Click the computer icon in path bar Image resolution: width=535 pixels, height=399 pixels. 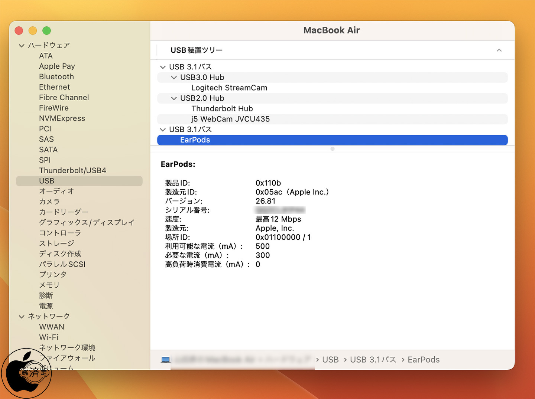point(166,360)
